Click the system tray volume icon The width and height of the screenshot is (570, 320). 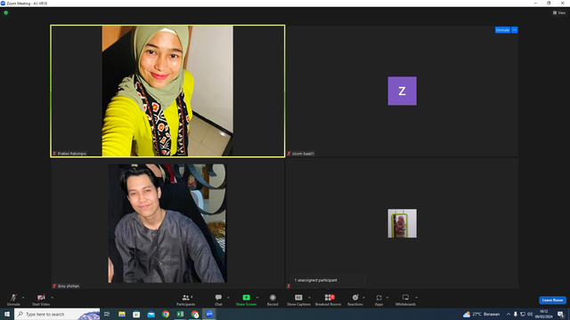pyautogui.click(x=530, y=314)
